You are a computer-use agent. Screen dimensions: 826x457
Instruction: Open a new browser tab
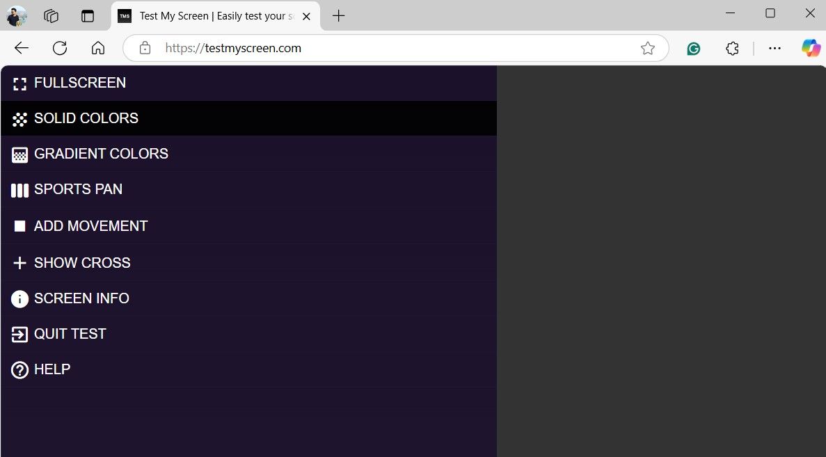(339, 16)
